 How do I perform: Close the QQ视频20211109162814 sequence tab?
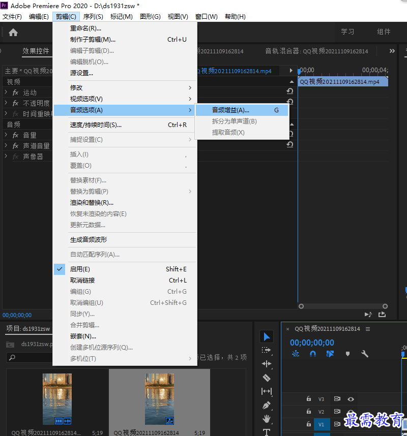[x=287, y=329]
